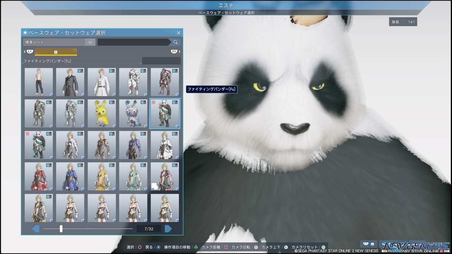This screenshot has width=452, height=254.
Task: Select the red dress outfit thumbnail
Action: 39,176
